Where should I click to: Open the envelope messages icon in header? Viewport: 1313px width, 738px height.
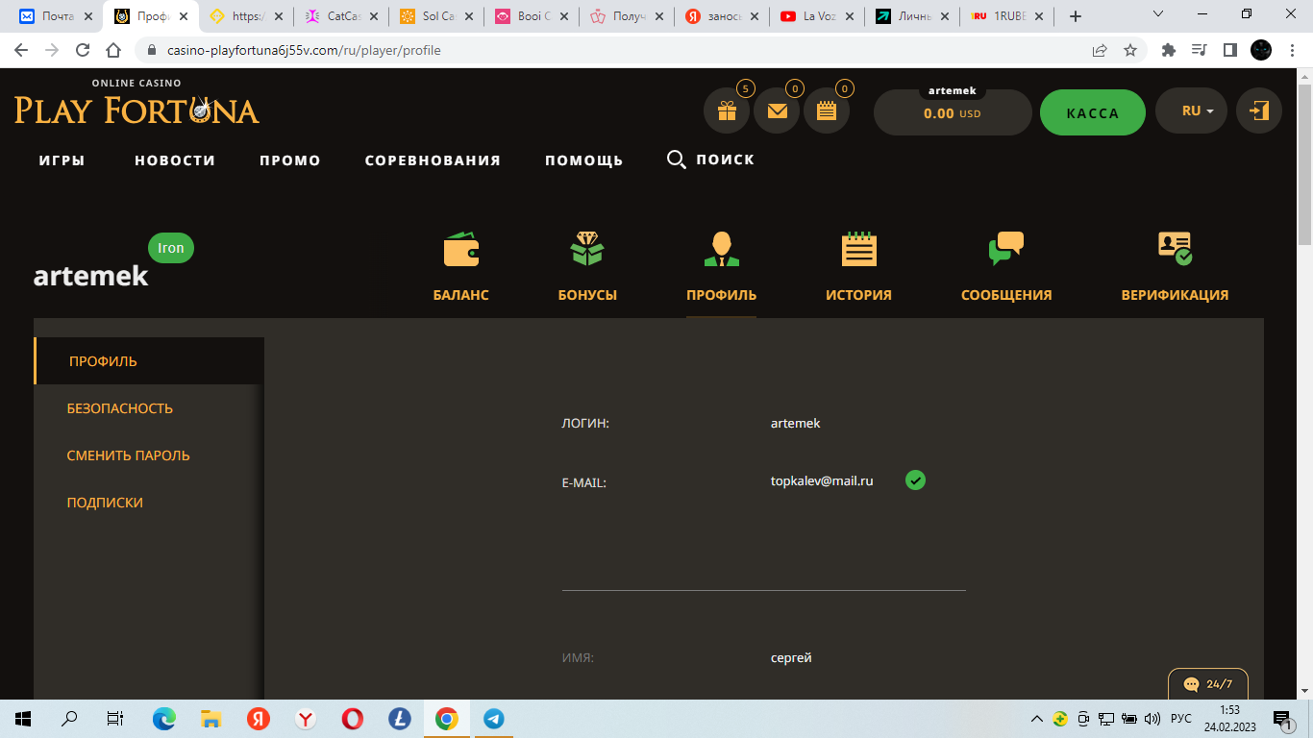point(777,111)
